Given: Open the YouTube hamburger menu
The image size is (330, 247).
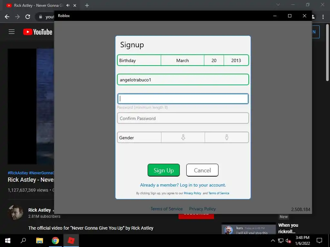Looking at the screenshot, I should [12, 32].
